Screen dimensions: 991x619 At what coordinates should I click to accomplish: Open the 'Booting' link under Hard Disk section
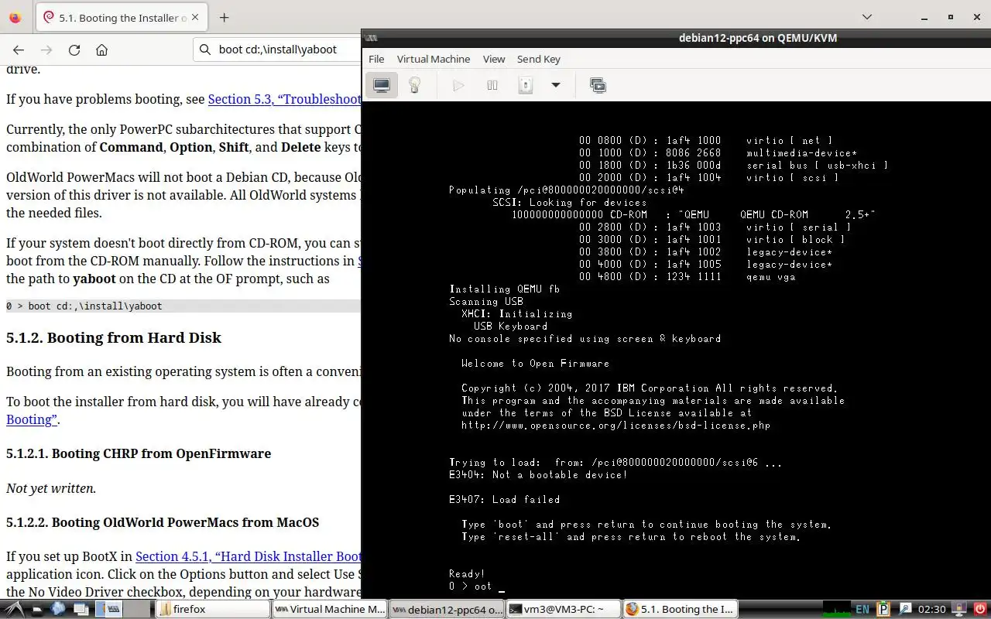31,419
